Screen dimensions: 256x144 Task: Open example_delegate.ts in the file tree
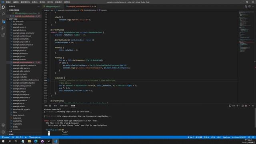[21, 39]
